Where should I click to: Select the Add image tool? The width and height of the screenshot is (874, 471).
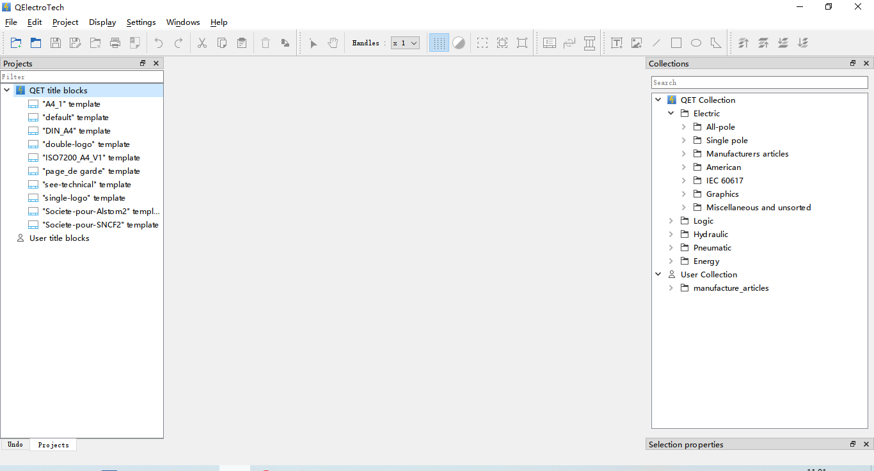click(x=637, y=43)
